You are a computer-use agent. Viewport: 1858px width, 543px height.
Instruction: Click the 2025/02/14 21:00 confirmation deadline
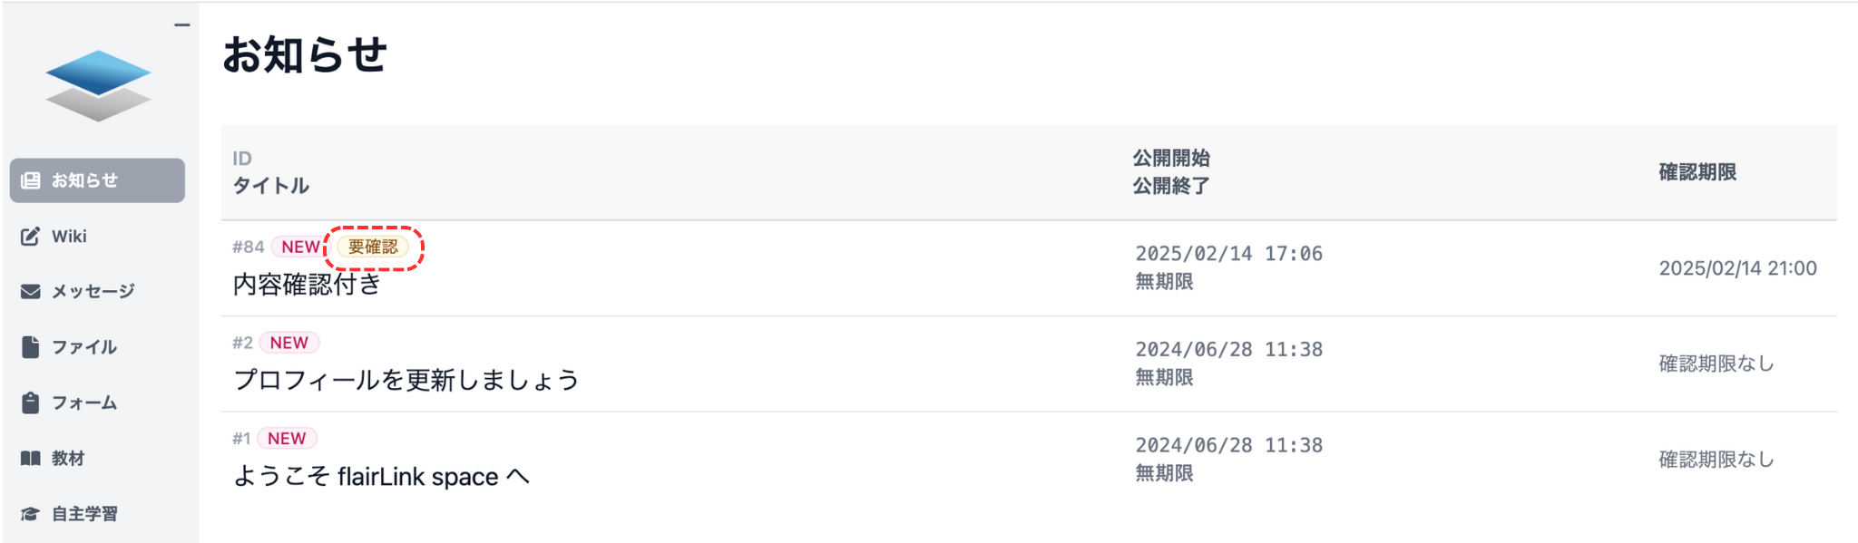[1737, 268]
